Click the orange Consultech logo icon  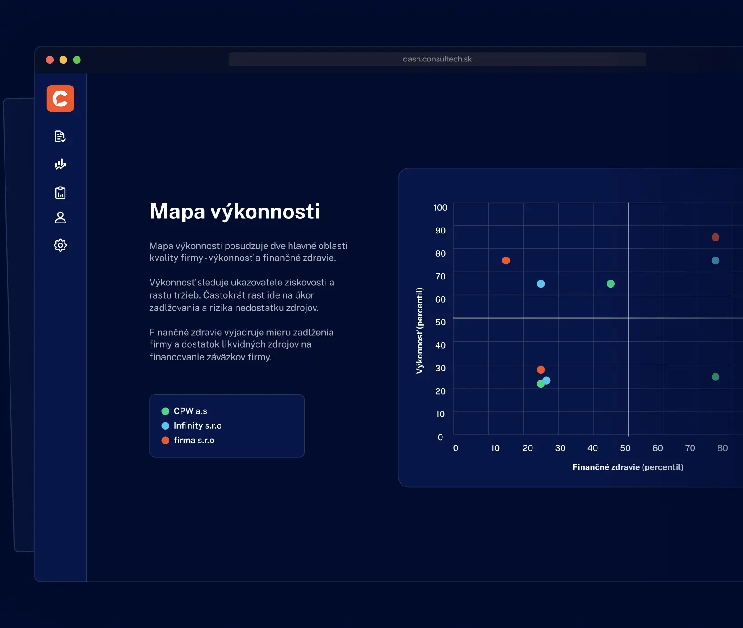pyautogui.click(x=60, y=98)
